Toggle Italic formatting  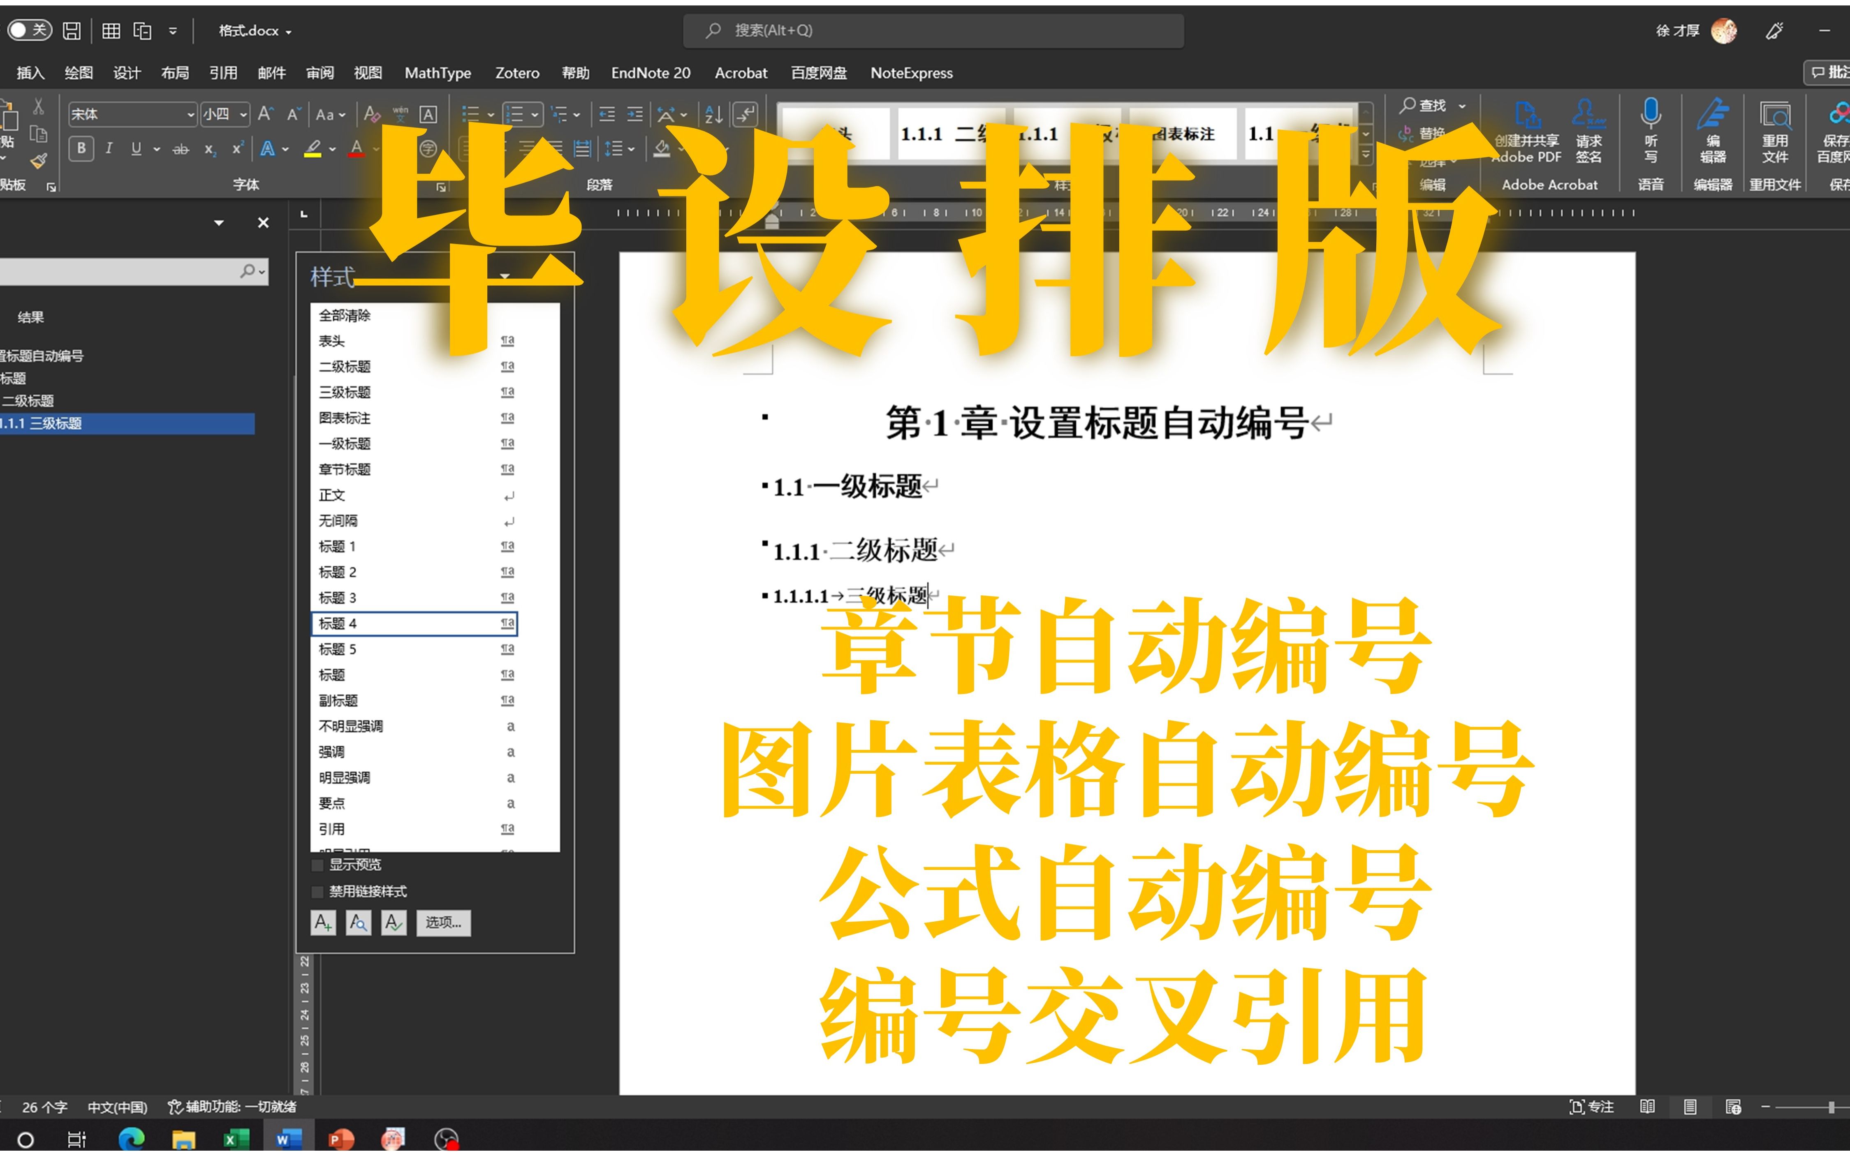pos(109,148)
